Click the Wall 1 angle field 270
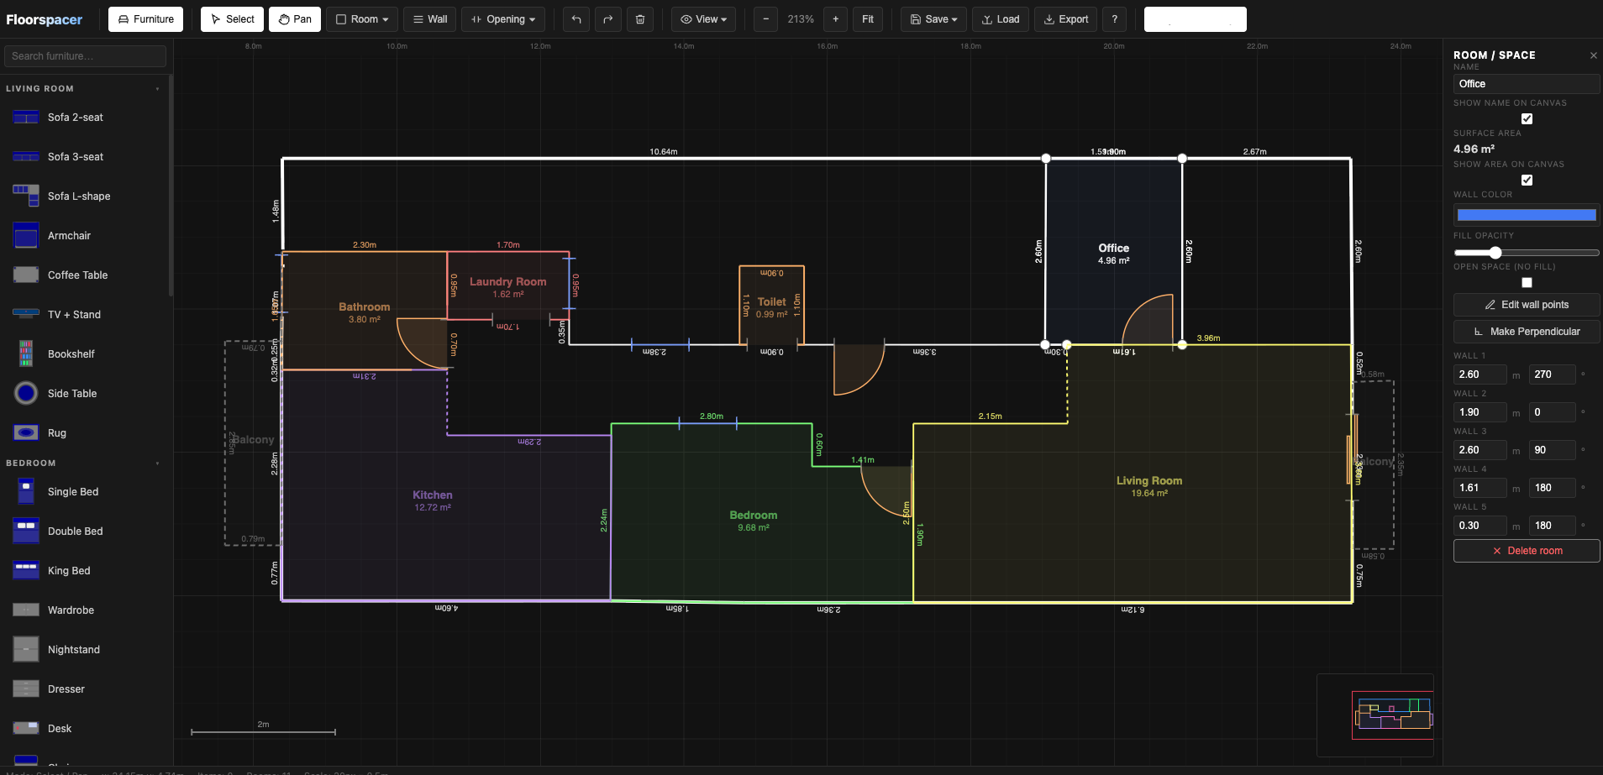Viewport: 1603px width, 775px height. pyautogui.click(x=1552, y=374)
